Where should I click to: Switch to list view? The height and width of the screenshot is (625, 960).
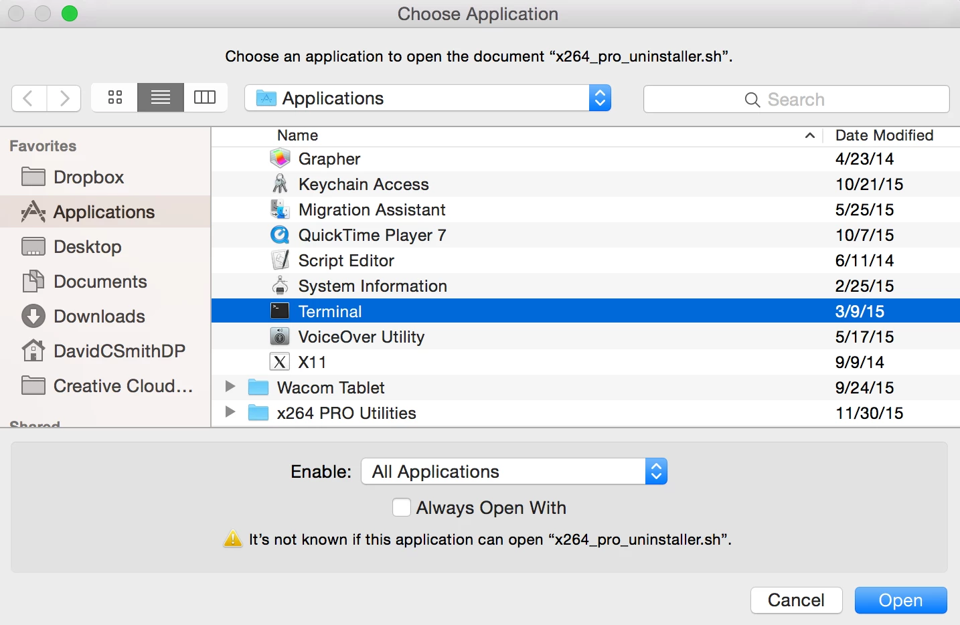pyautogui.click(x=161, y=98)
